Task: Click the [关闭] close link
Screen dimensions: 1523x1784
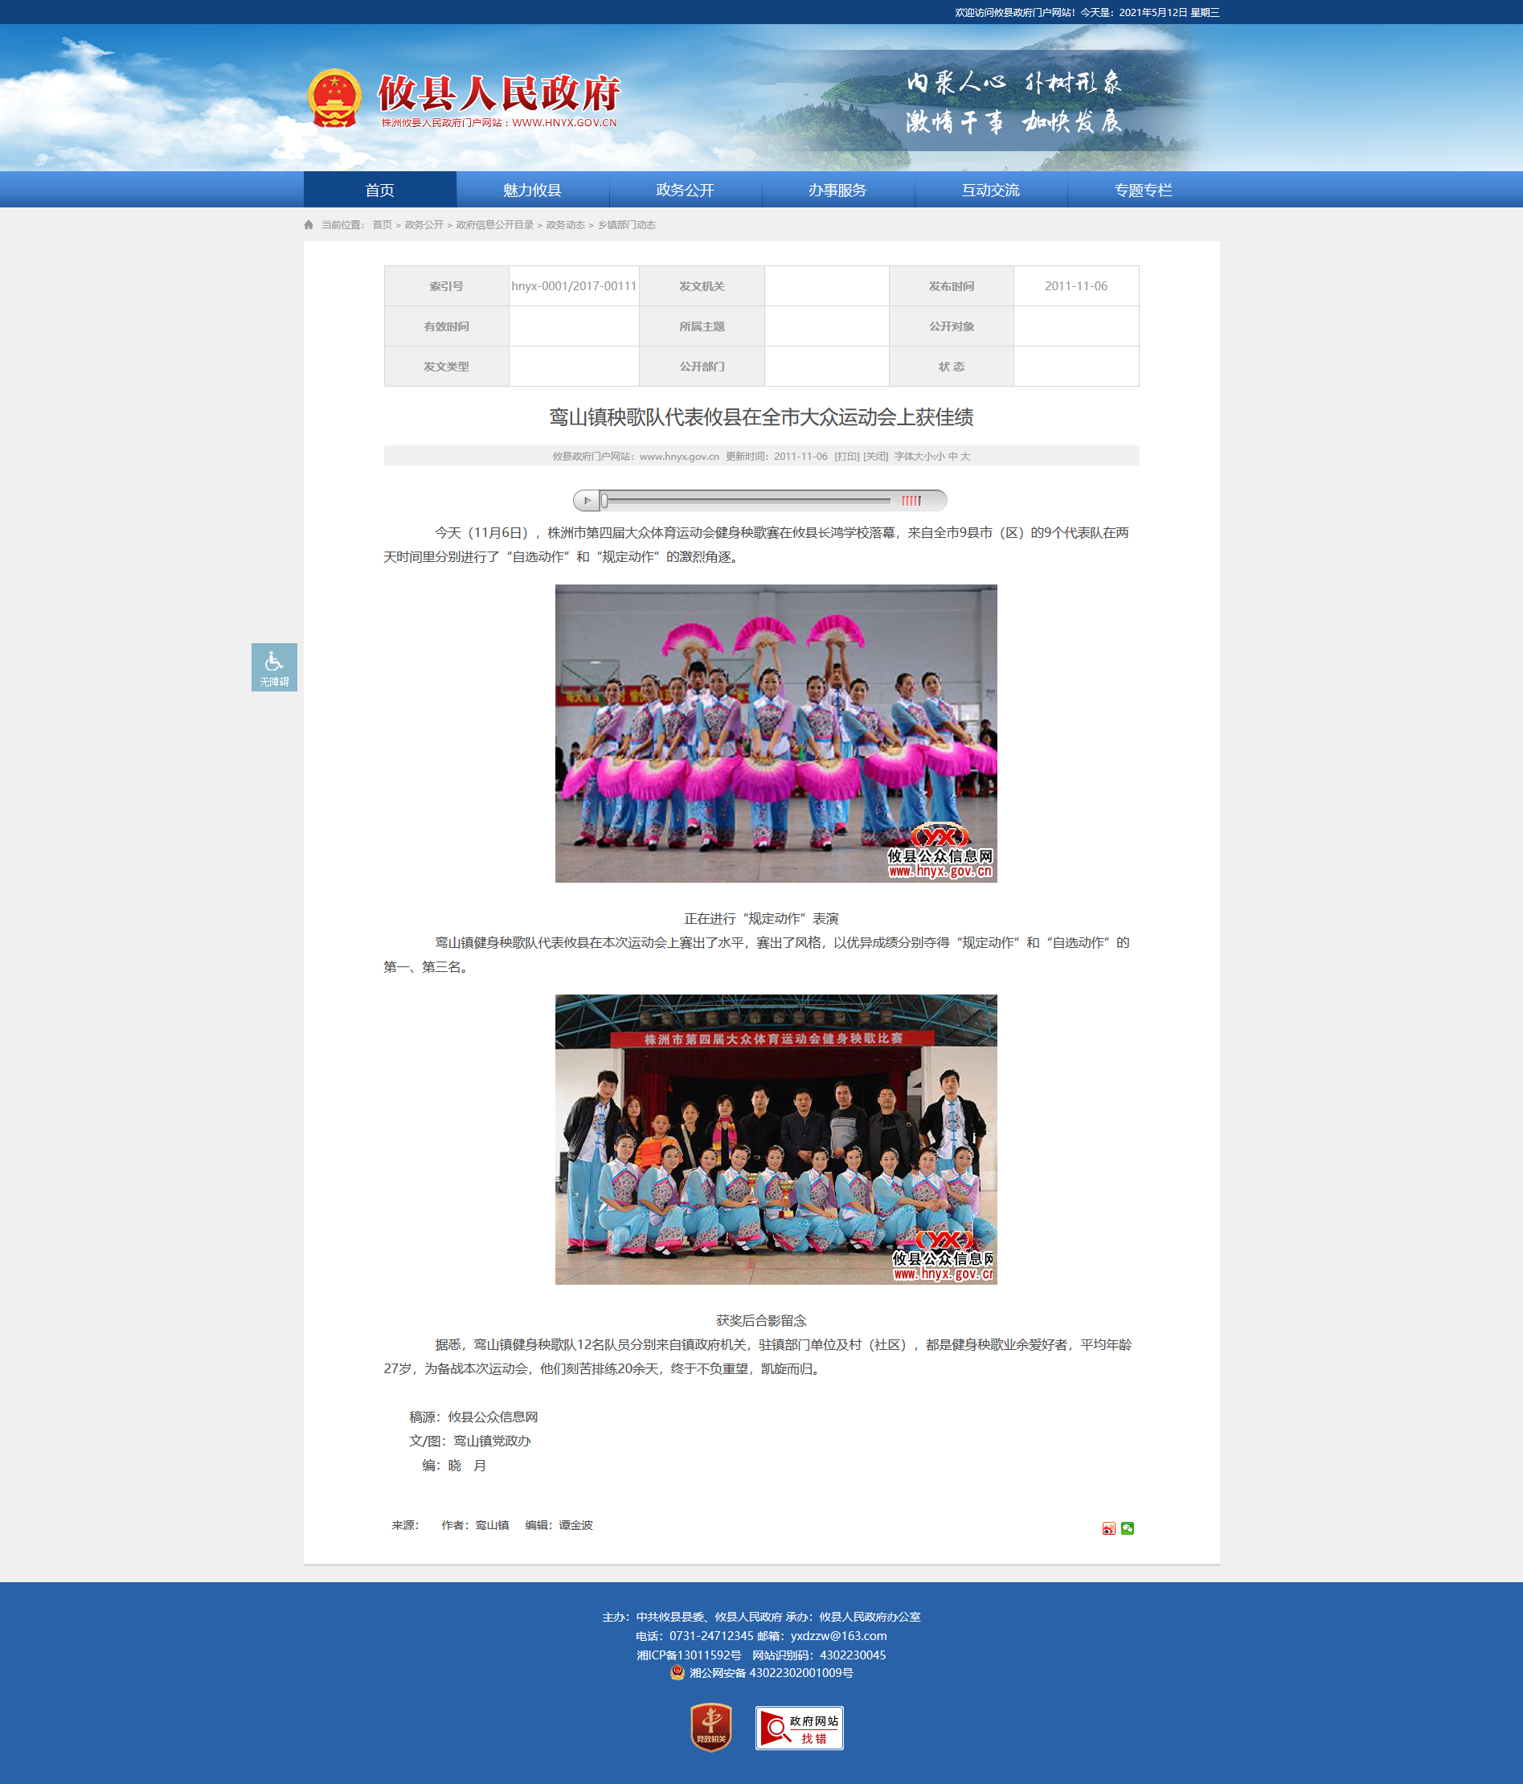Action: (875, 457)
